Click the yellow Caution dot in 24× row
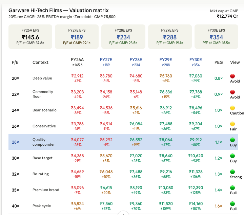The height and width of the screenshot is (215, 244). [x=232, y=108]
